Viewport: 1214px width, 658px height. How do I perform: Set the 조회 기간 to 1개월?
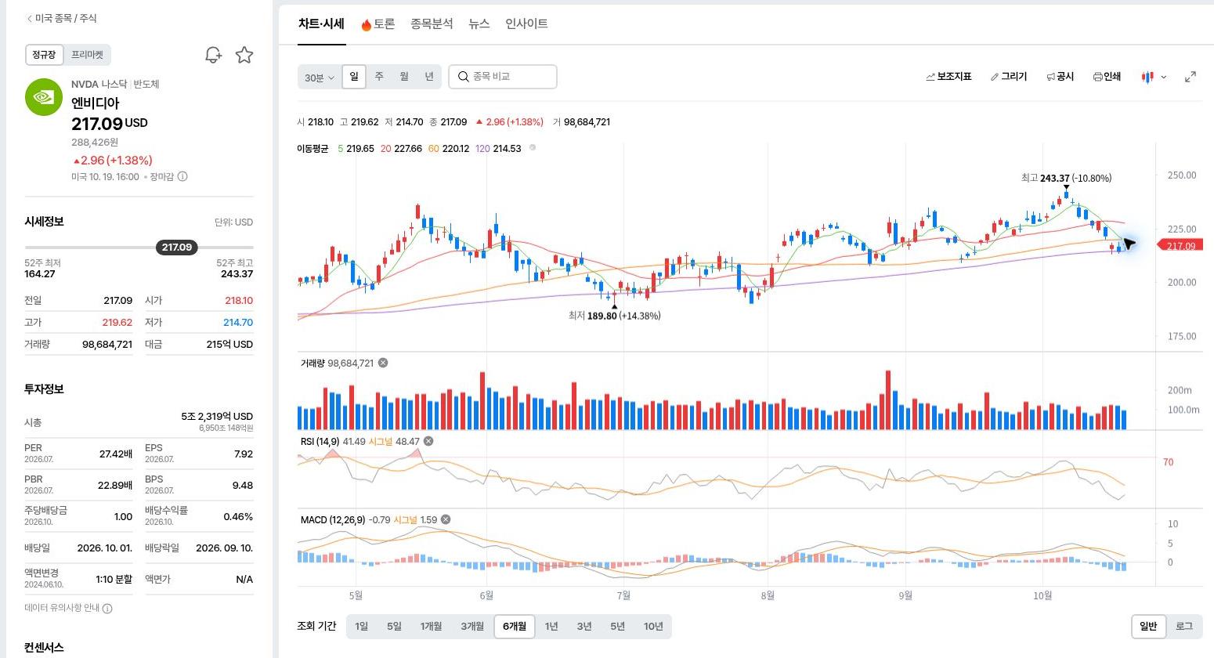click(431, 626)
